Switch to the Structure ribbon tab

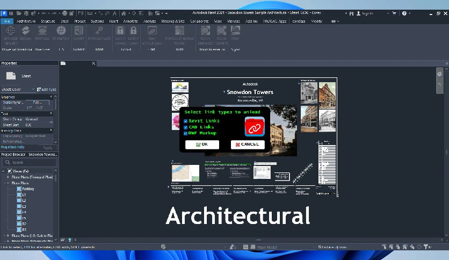pyautogui.click(x=48, y=21)
